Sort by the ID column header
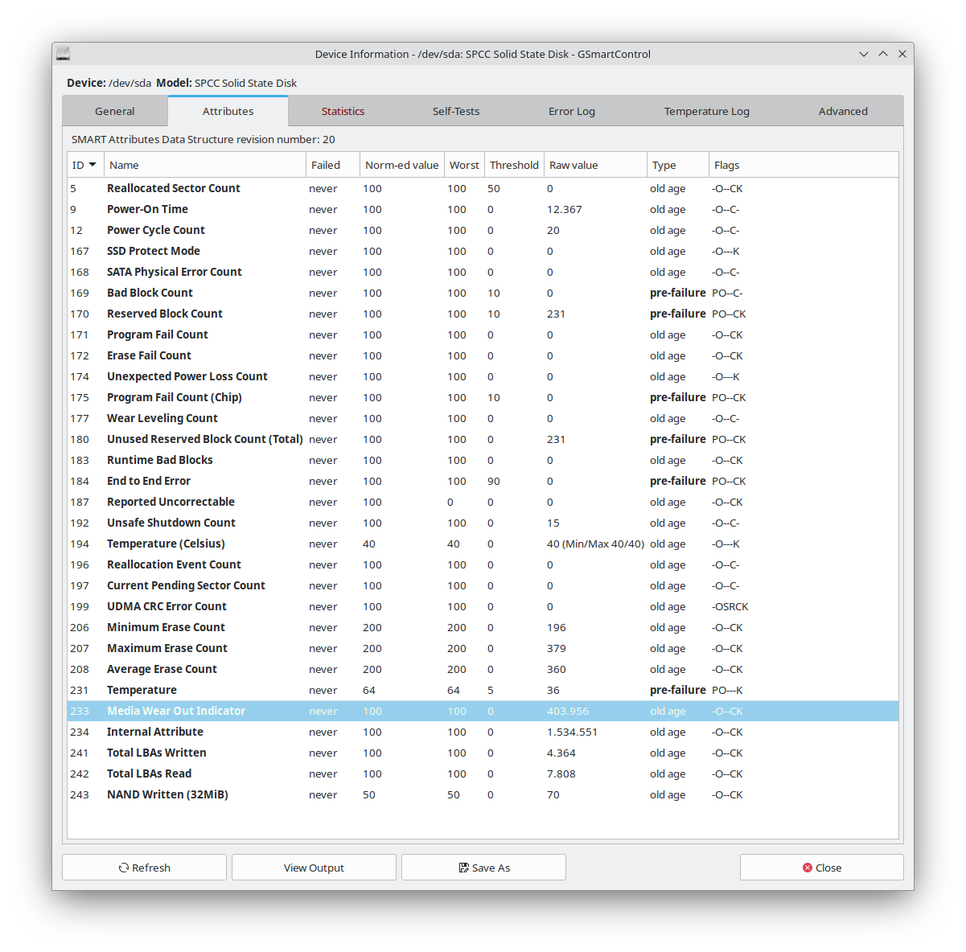966x952 pixels. (85, 165)
